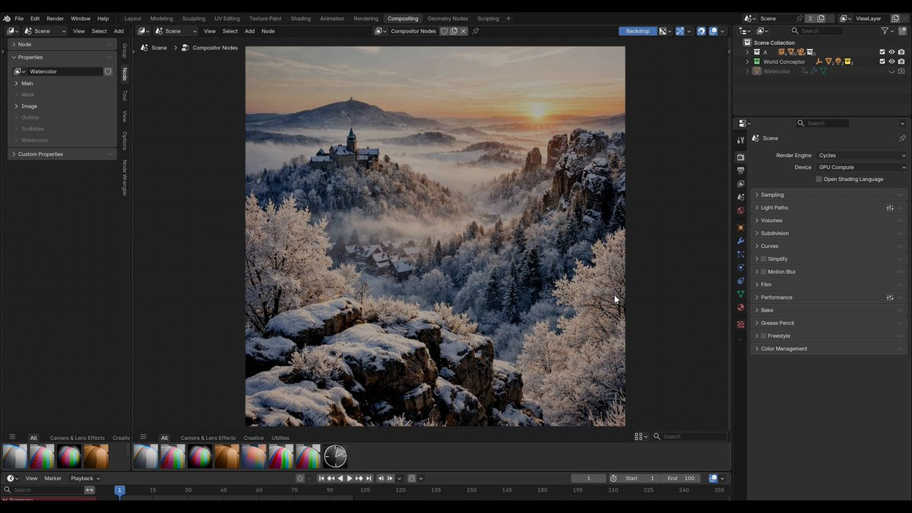This screenshot has height=513, width=912.
Task: Open the Add menu in compositor header
Action: pos(249,31)
